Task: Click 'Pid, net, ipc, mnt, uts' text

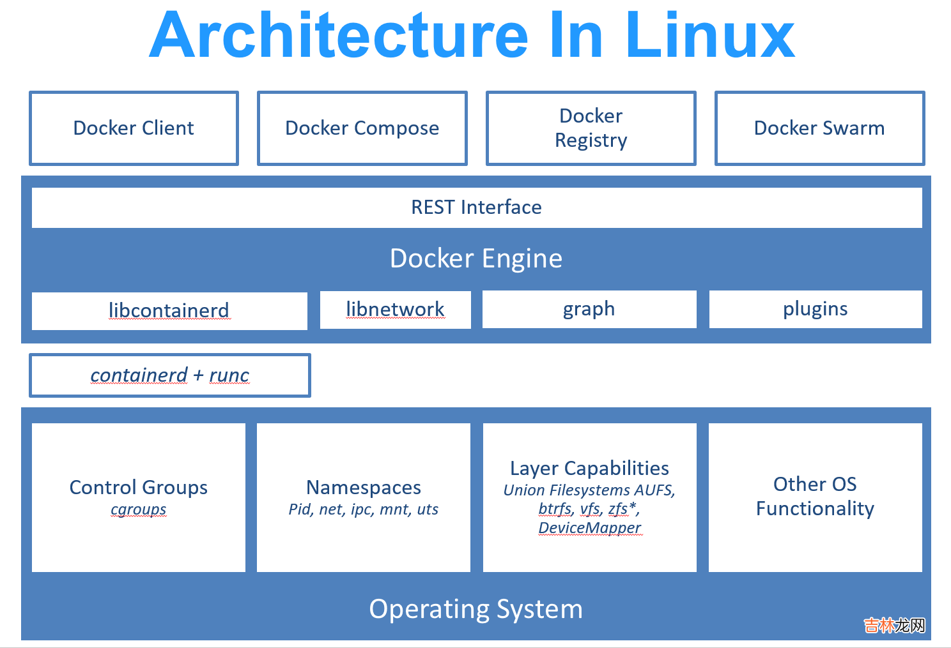Action: [x=364, y=509]
